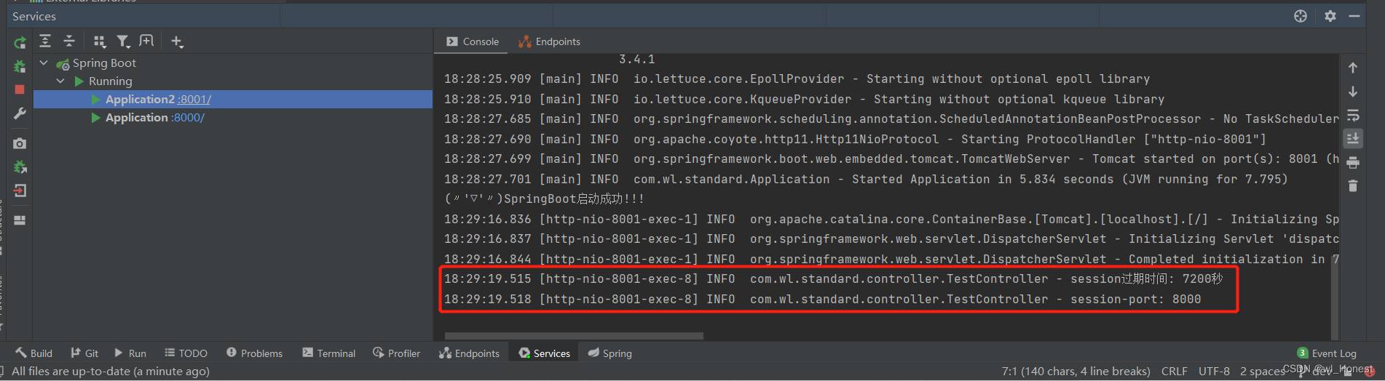Rerun Application2 in debug mode

[x=20, y=66]
